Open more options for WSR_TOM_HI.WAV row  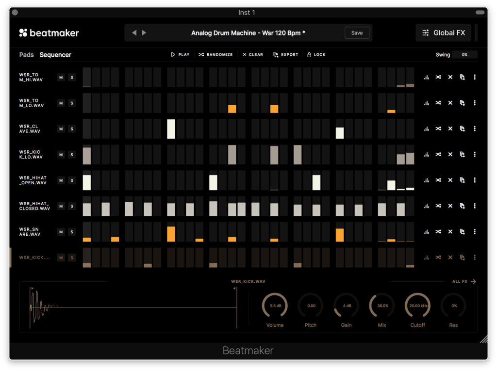pos(475,77)
